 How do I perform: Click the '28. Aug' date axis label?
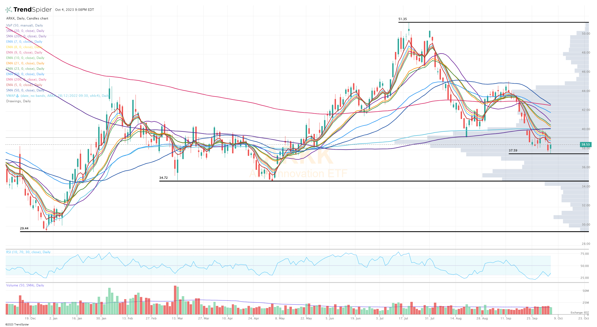click(482, 319)
